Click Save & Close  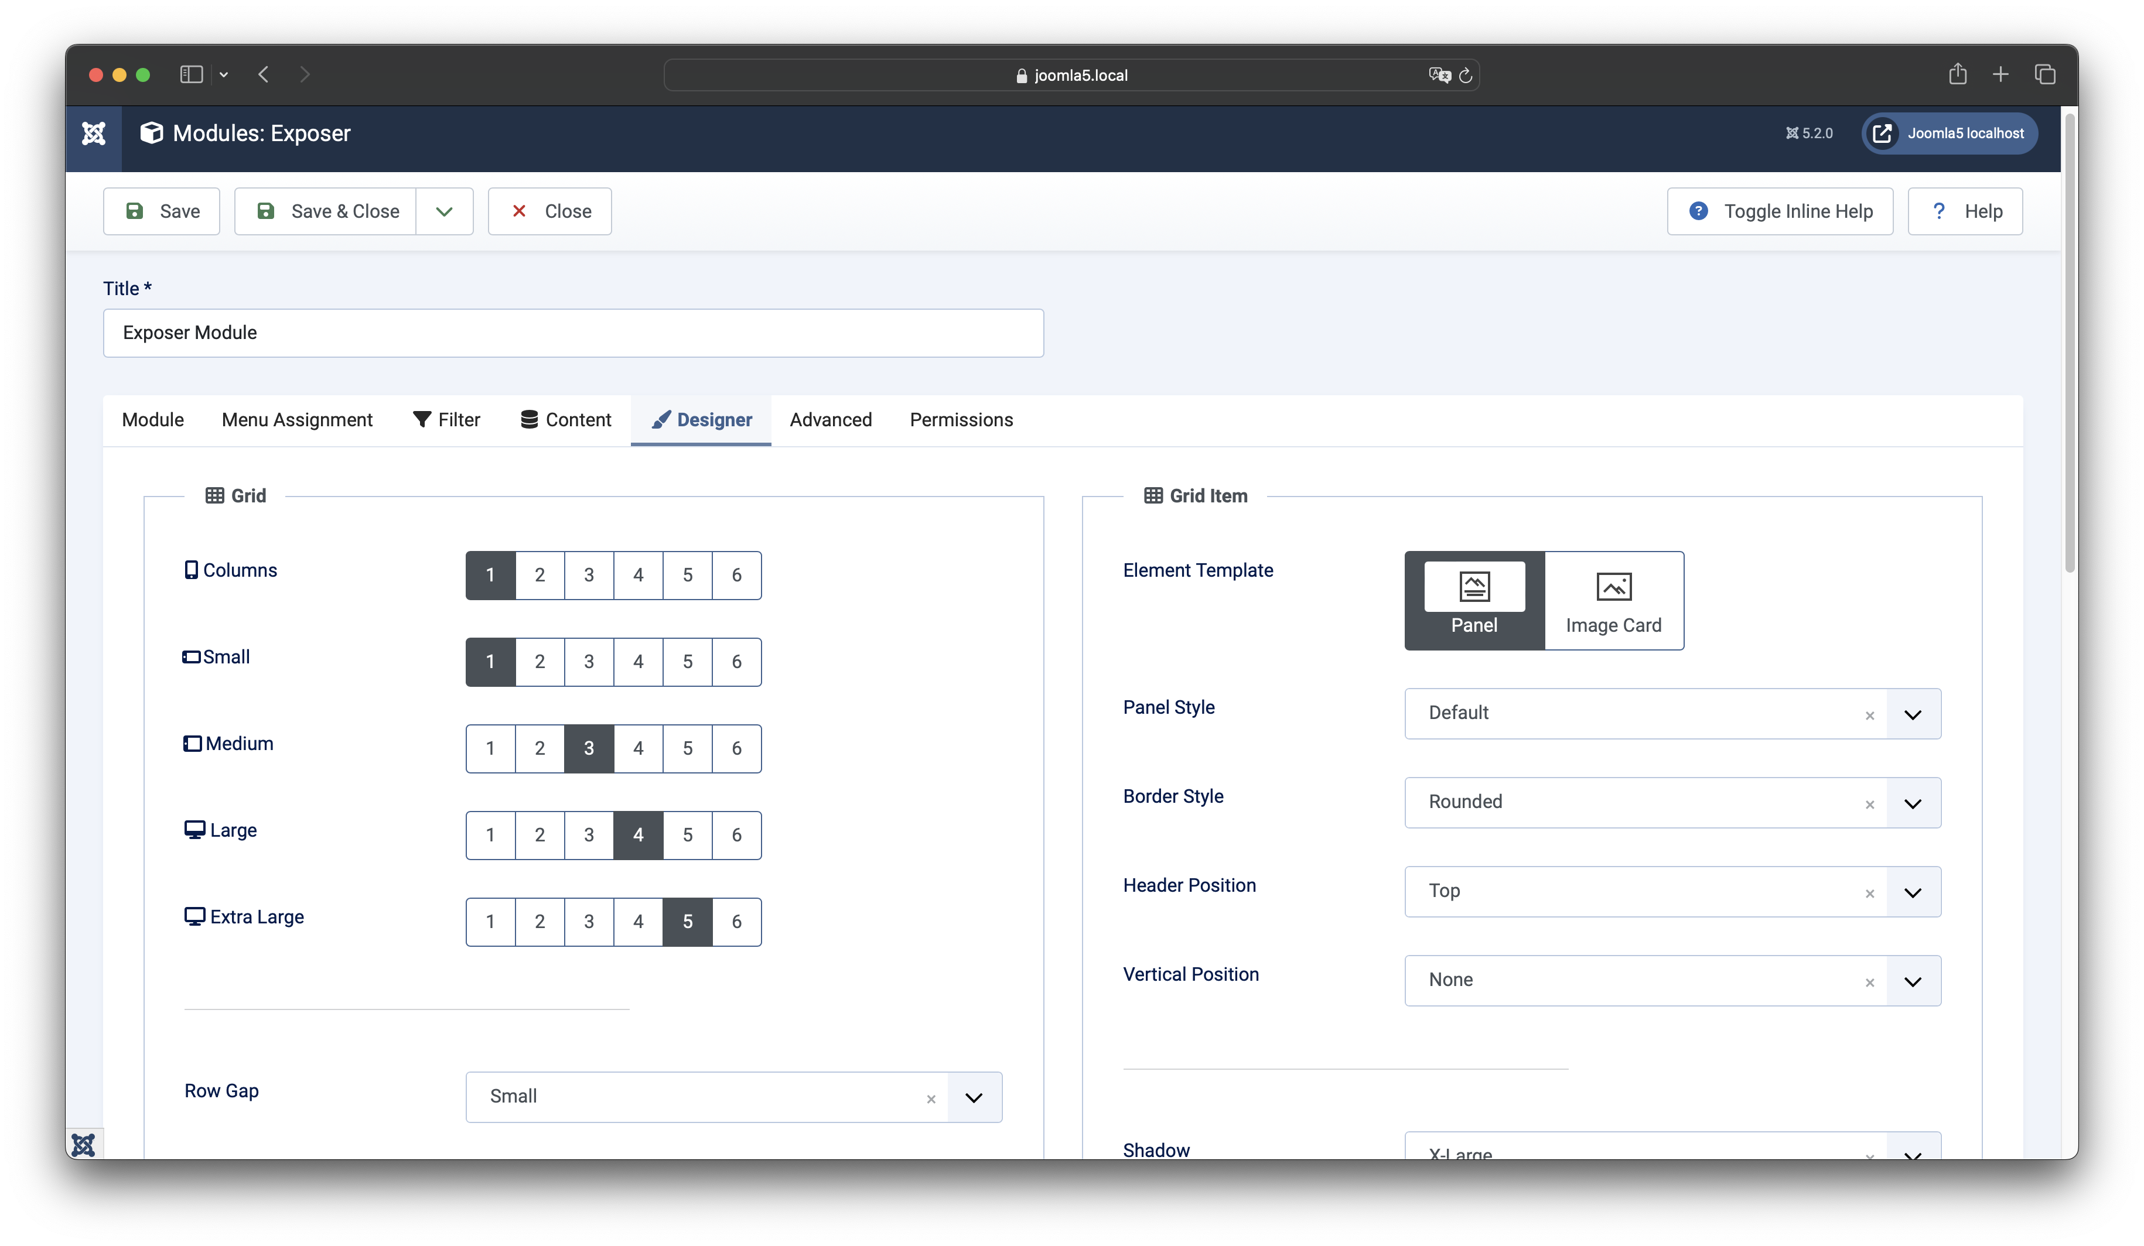click(x=326, y=211)
